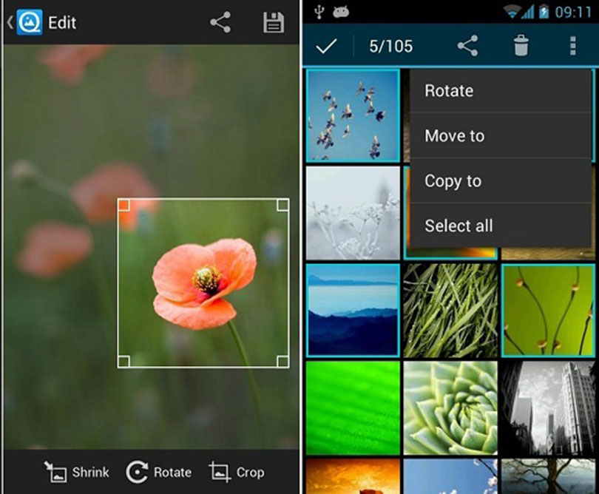
Task: Delete selected photos with the trash icon
Action: tap(521, 46)
